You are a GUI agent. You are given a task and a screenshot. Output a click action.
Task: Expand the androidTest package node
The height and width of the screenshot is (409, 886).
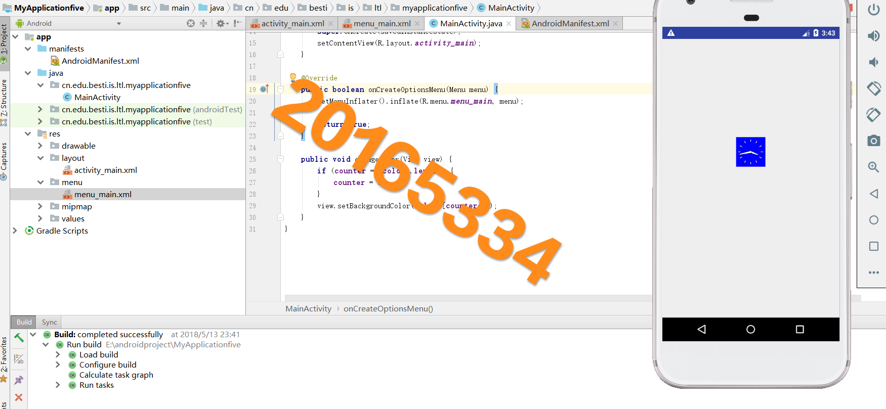[x=40, y=110]
